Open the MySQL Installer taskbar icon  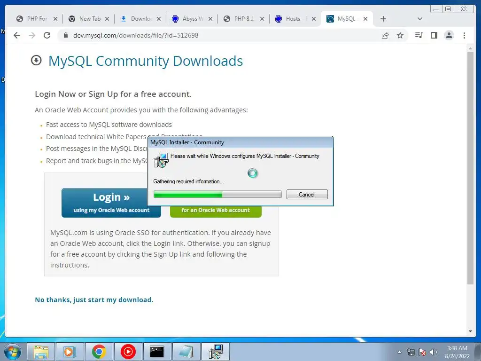[x=216, y=352]
